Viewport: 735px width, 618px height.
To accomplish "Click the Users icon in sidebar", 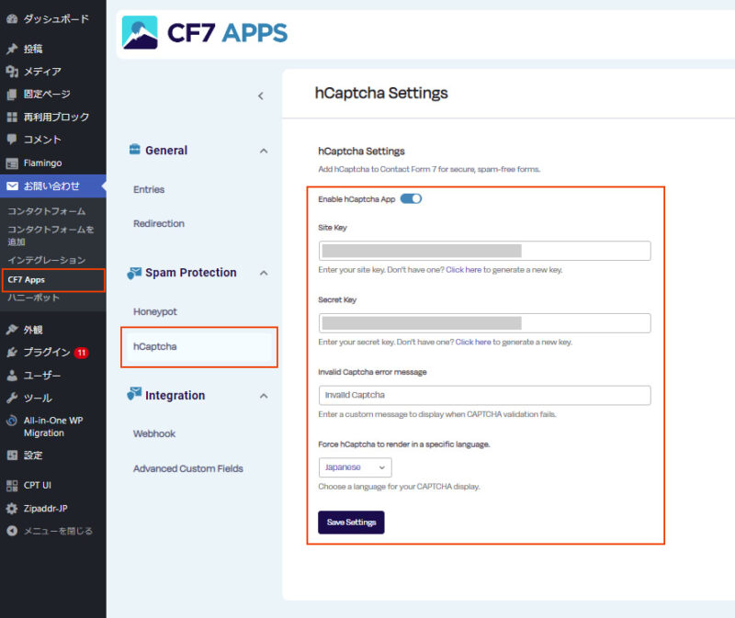I will [x=12, y=375].
